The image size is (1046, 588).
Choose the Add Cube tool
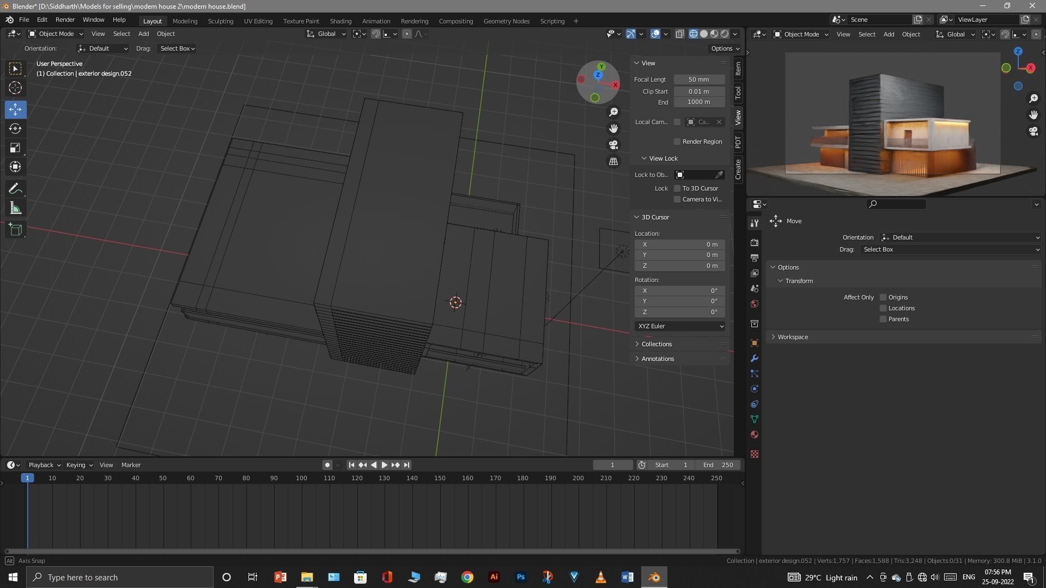(x=15, y=229)
